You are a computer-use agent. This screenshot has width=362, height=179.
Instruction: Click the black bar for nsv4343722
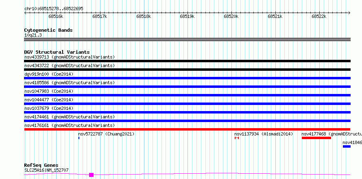coord(187,70)
